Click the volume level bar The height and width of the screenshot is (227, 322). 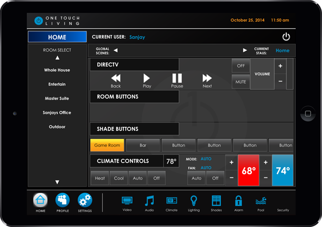tap(289, 74)
